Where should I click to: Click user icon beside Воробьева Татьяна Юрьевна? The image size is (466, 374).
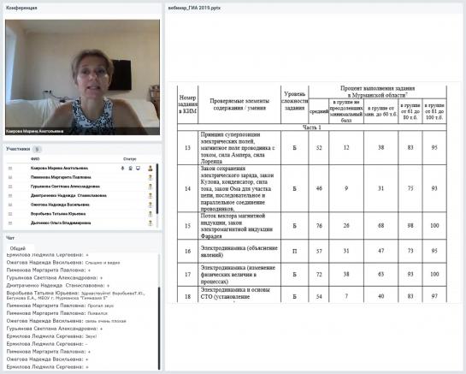coord(150,214)
